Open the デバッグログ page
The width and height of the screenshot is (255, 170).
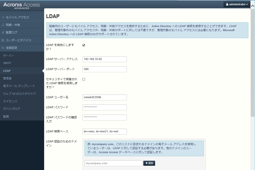click(12, 109)
